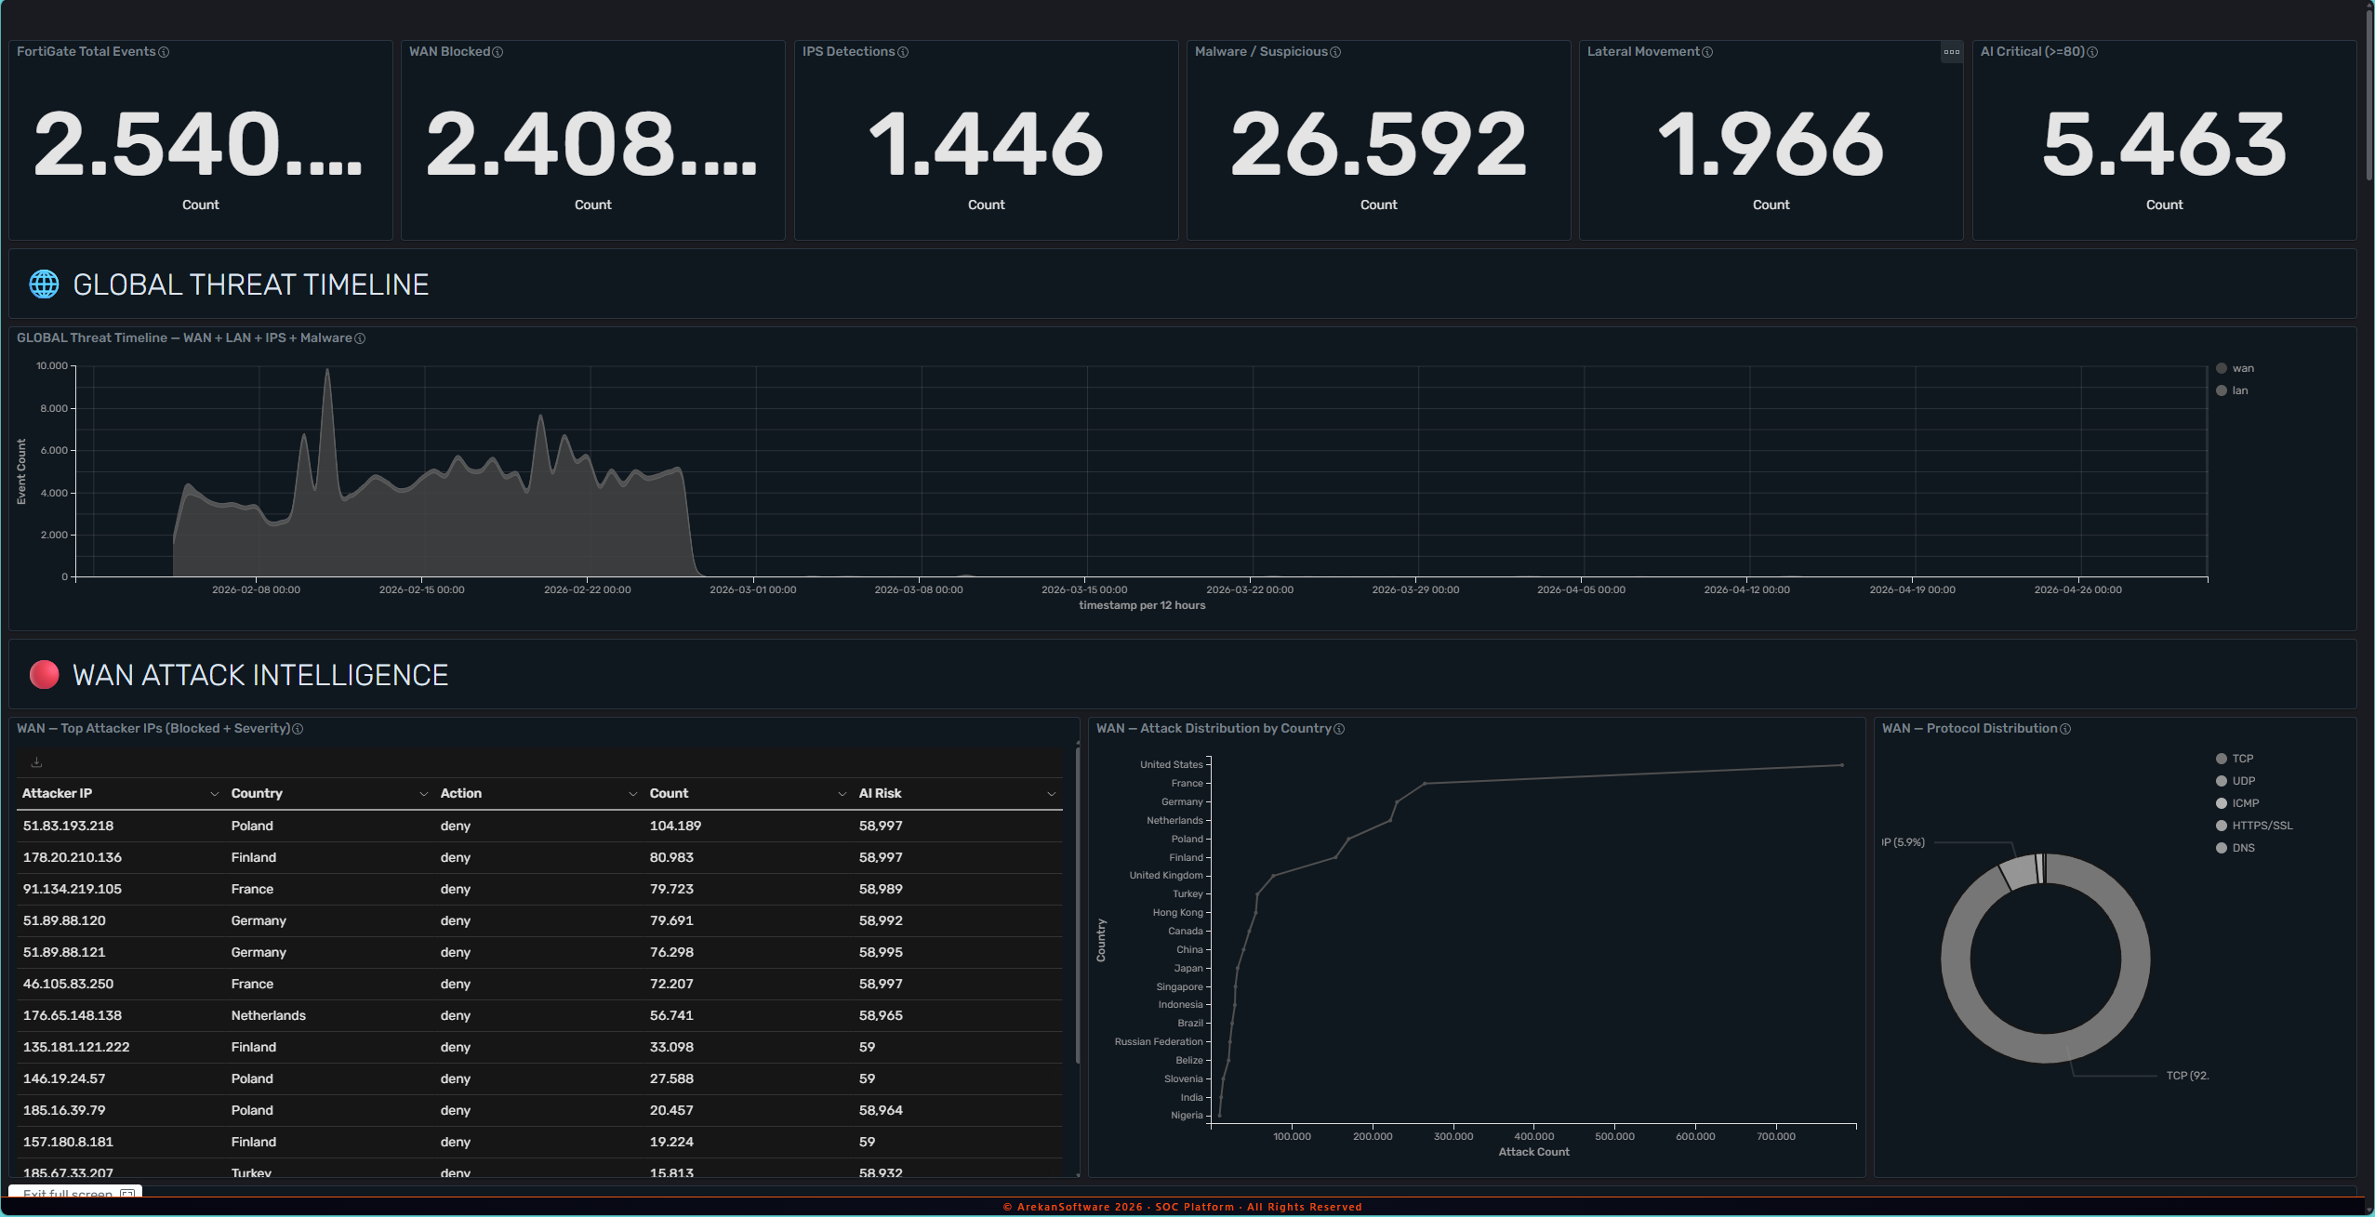
Task: Open Lateral Movement panel options menu
Action: tap(1952, 52)
